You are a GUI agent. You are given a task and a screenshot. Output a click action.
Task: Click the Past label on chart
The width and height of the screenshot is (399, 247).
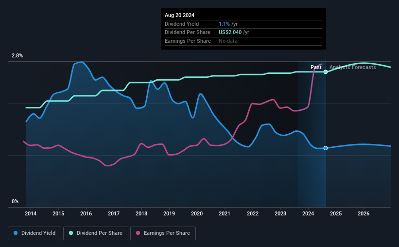point(316,67)
